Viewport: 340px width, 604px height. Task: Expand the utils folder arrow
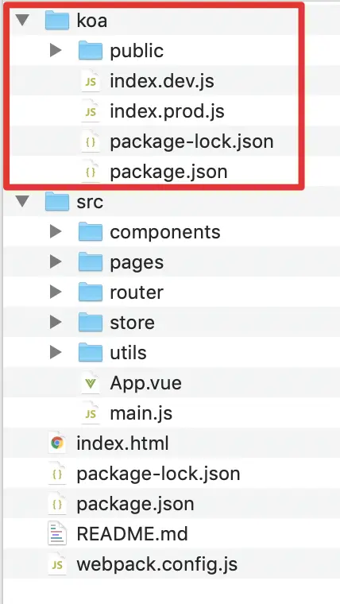pyautogui.click(x=56, y=352)
